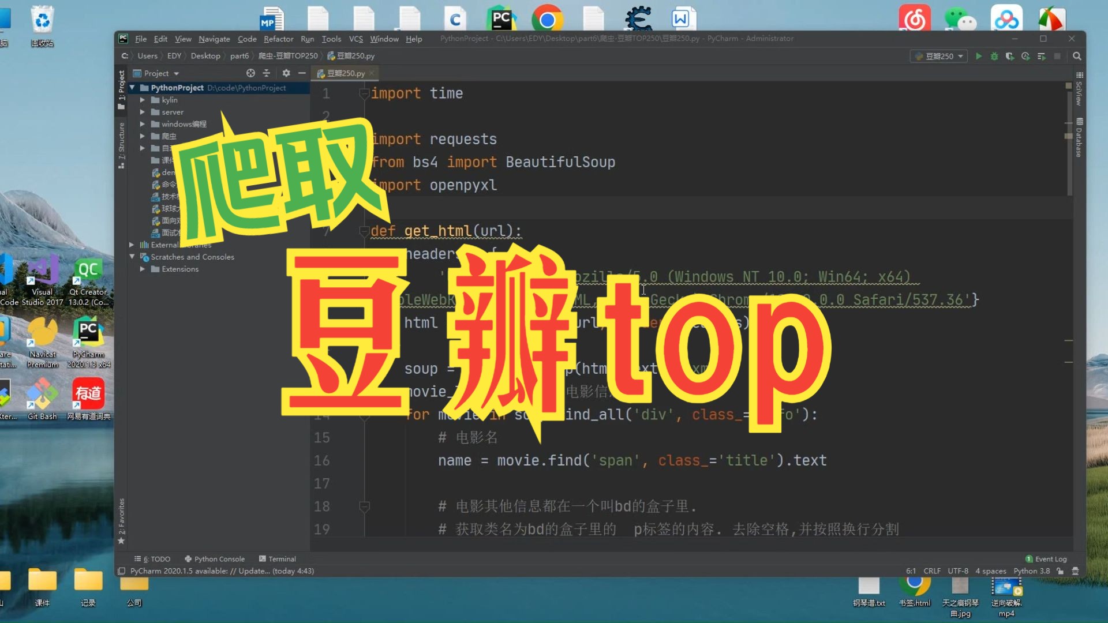This screenshot has width=1108, height=623.
Task: Click the Concurrency Diagram run icon
Action: tap(1041, 56)
